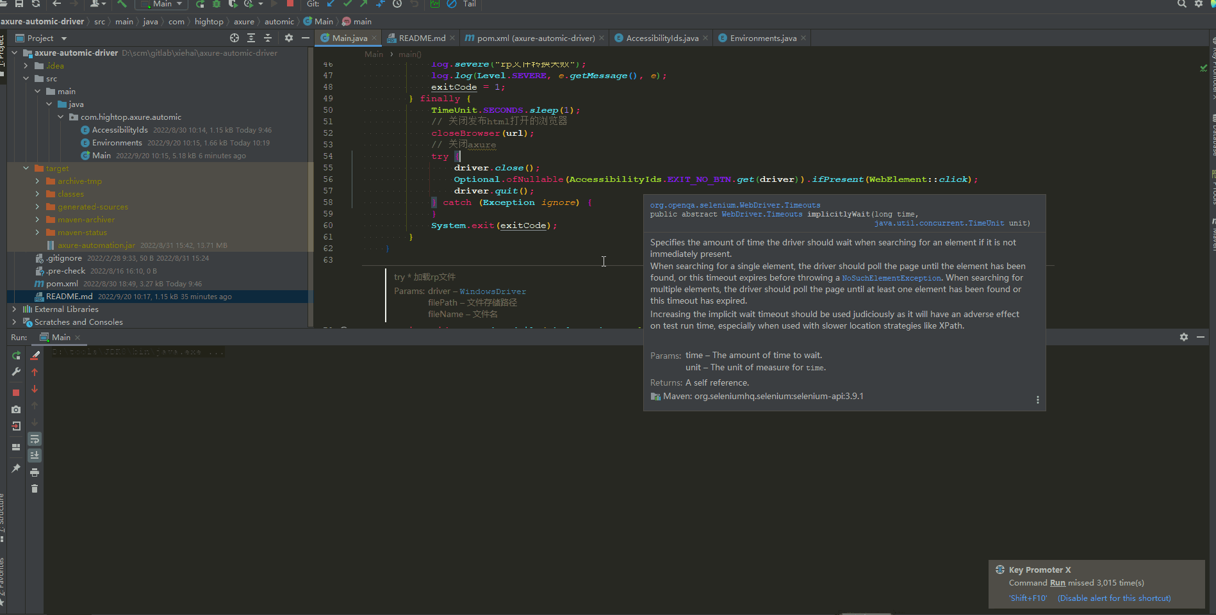
Task: Toggle soft-wrap in the Run console
Action: tap(35, 439)
